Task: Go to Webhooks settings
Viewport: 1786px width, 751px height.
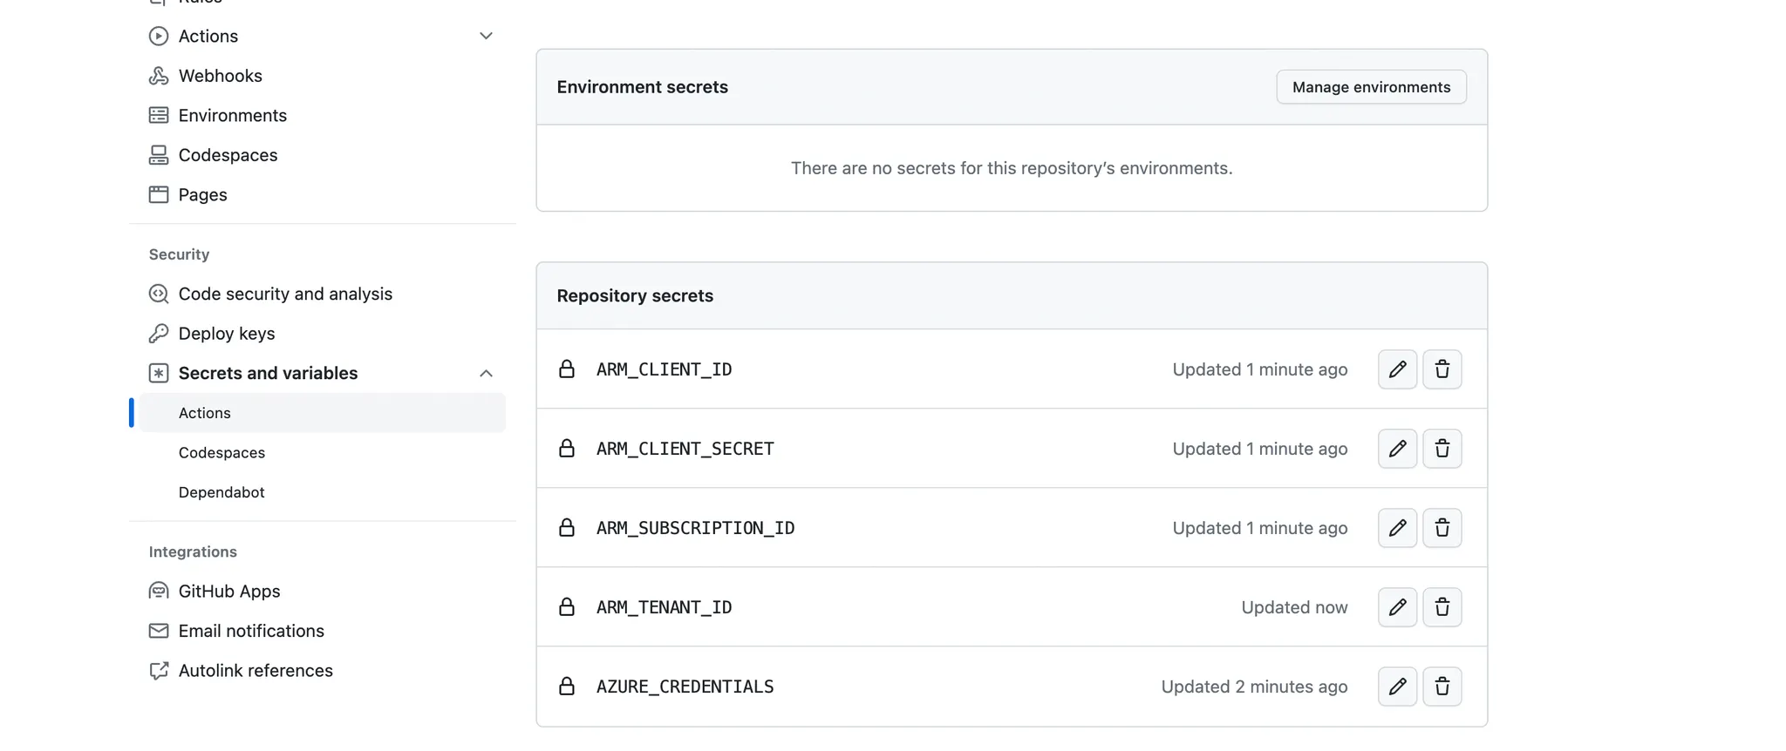Action: (220, 76)
